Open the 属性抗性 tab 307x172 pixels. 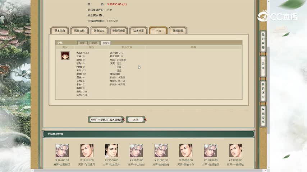coord(79,31)
